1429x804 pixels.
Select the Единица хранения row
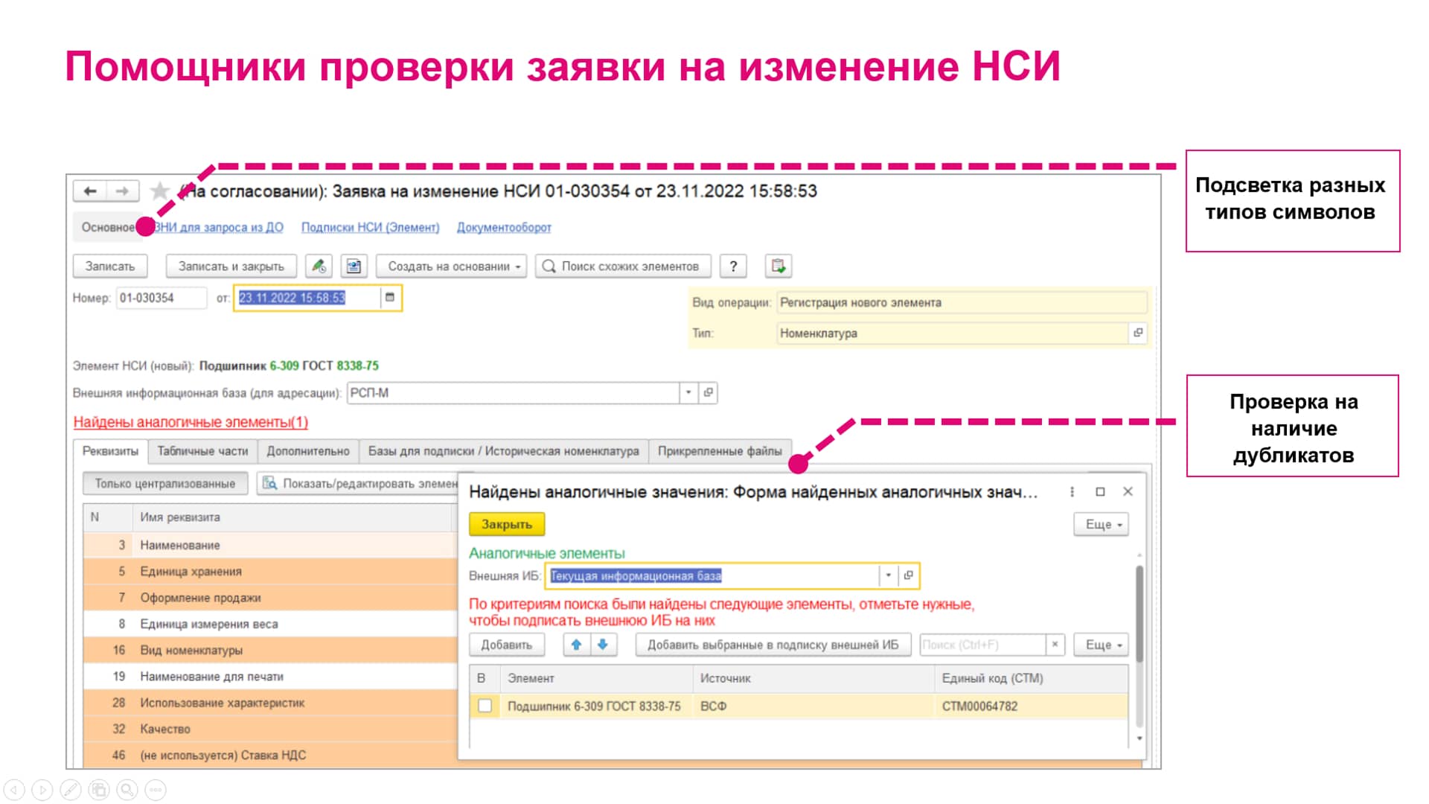(x=270, y=571)
